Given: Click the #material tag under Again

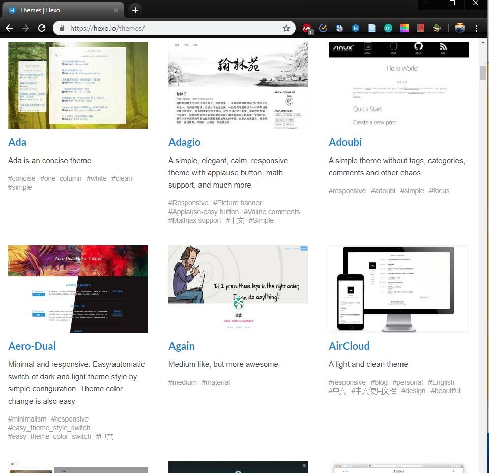Looking at the screenshot, I should point(216,382).
